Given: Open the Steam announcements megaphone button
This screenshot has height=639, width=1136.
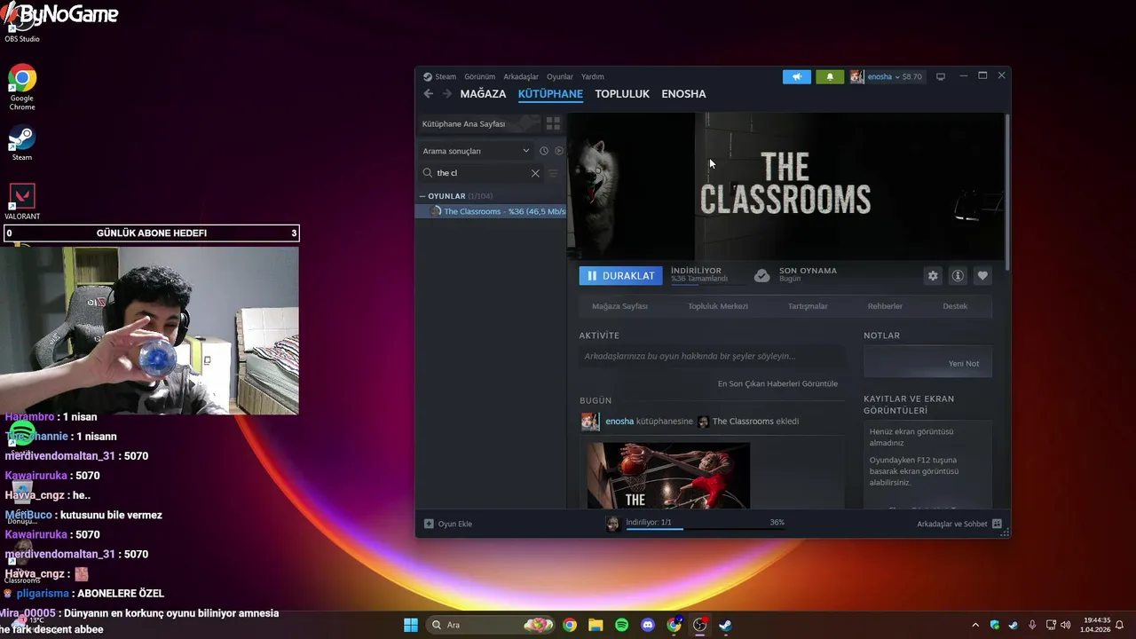Looking at the screenshot, I should [x=797, y=76].
